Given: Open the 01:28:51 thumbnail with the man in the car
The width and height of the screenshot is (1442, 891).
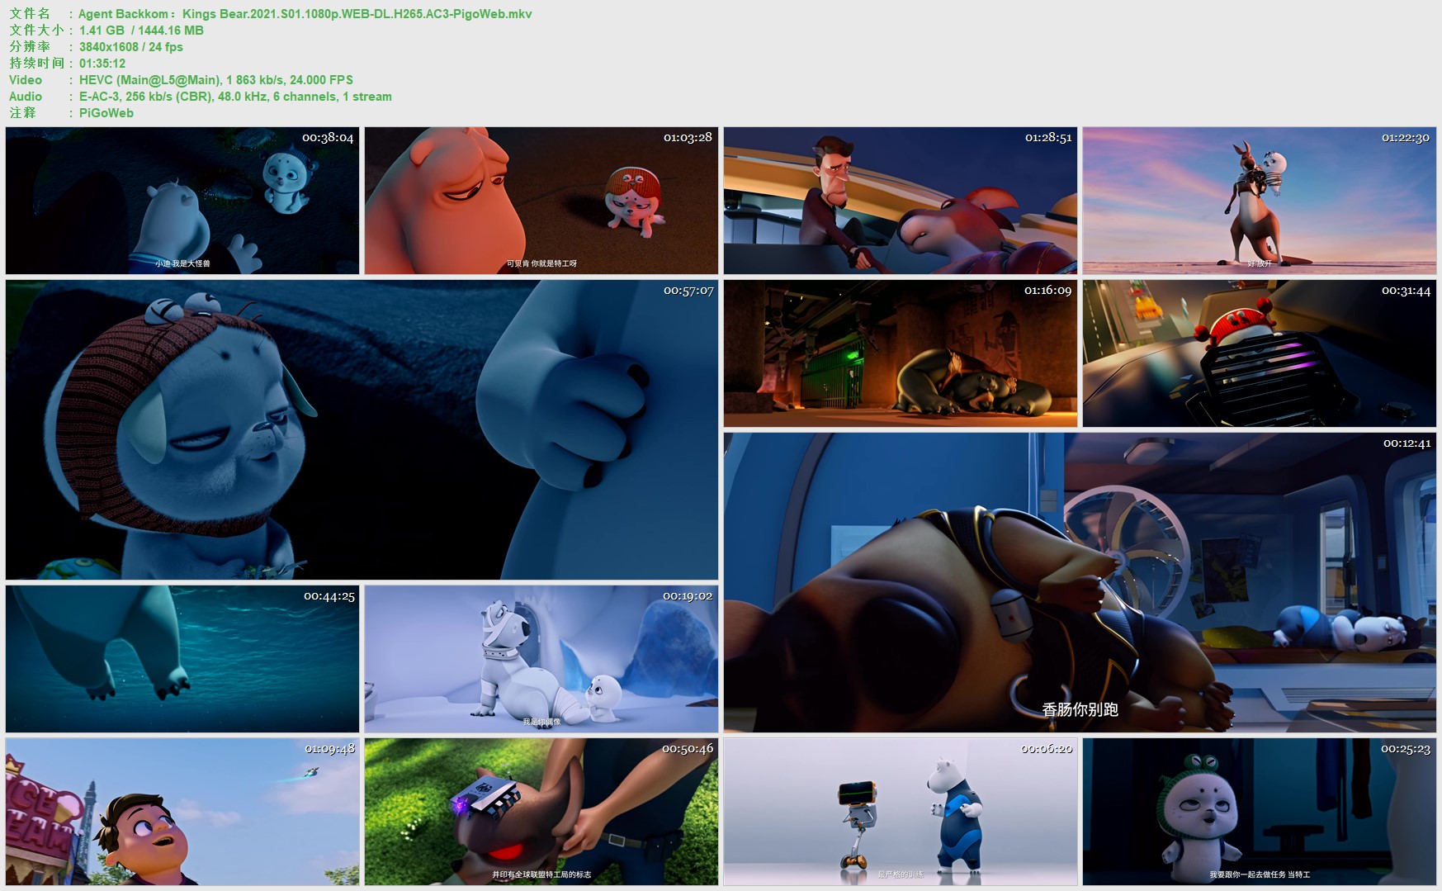Looking at the screenshot, I should pos(901,201).
